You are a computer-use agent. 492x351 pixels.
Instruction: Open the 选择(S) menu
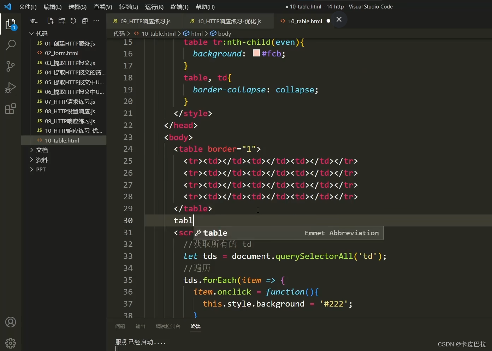[77, 7]
